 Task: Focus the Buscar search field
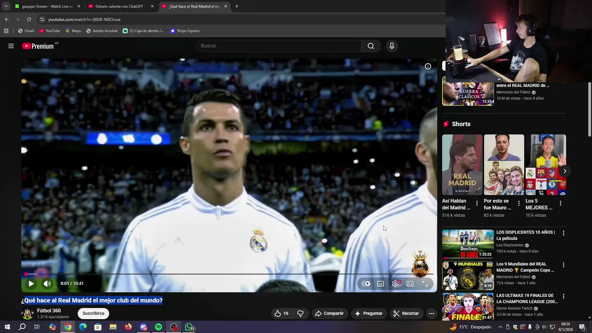(278, 46)
